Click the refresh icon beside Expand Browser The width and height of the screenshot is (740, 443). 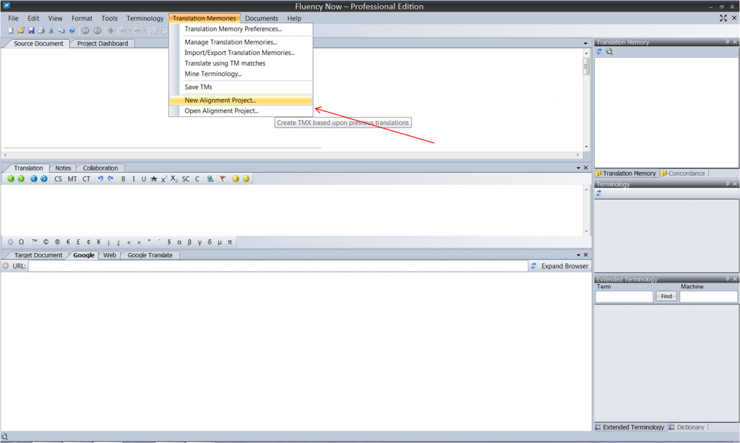point(534,266)
